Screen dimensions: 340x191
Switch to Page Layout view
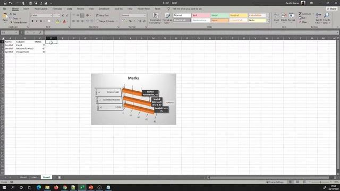tap(297, 182)
